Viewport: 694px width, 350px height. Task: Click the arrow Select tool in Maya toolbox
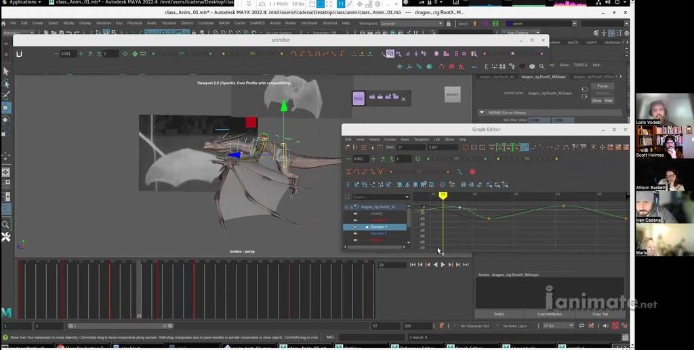[5, 71]
